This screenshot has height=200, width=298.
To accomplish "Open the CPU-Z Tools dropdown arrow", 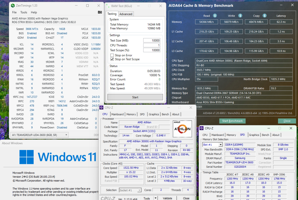I will point(155,198).
